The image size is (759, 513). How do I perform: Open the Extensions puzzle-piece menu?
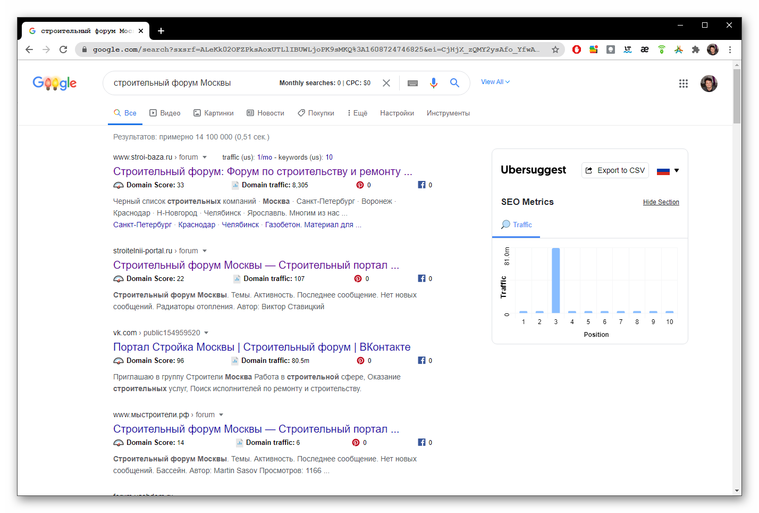point(696,49)
